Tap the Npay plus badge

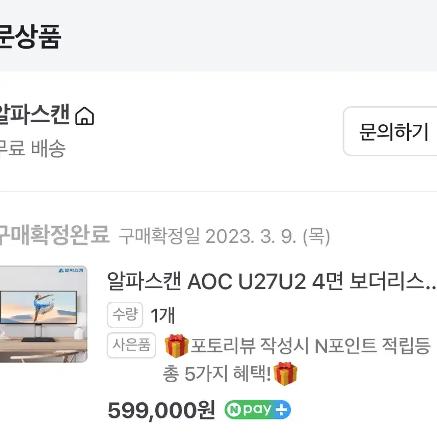[257, 410]
